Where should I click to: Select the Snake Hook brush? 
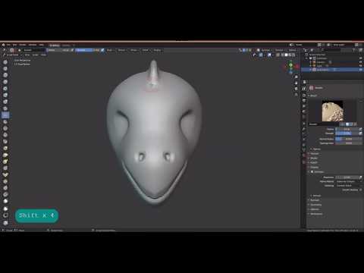tap(5, 174)
